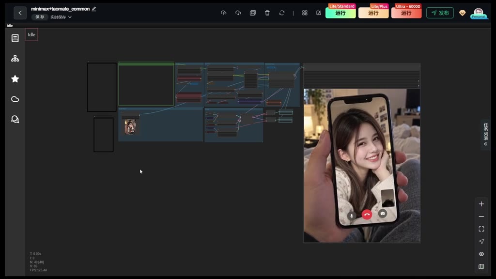Click the locate arrow icon on canvas controls
The image size is (496, 279).
(x=481, y=241)
